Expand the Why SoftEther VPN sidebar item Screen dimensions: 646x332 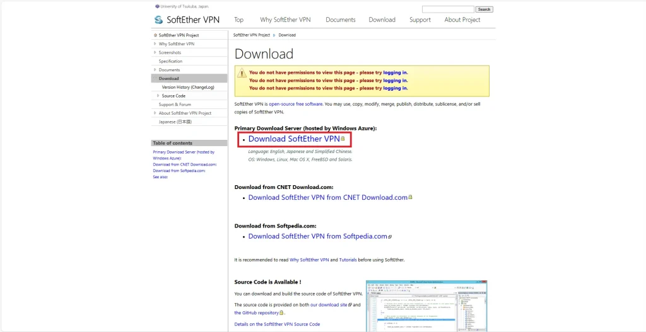tap(155, 43)
